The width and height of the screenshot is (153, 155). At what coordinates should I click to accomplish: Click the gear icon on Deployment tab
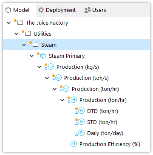pos(41,10)
